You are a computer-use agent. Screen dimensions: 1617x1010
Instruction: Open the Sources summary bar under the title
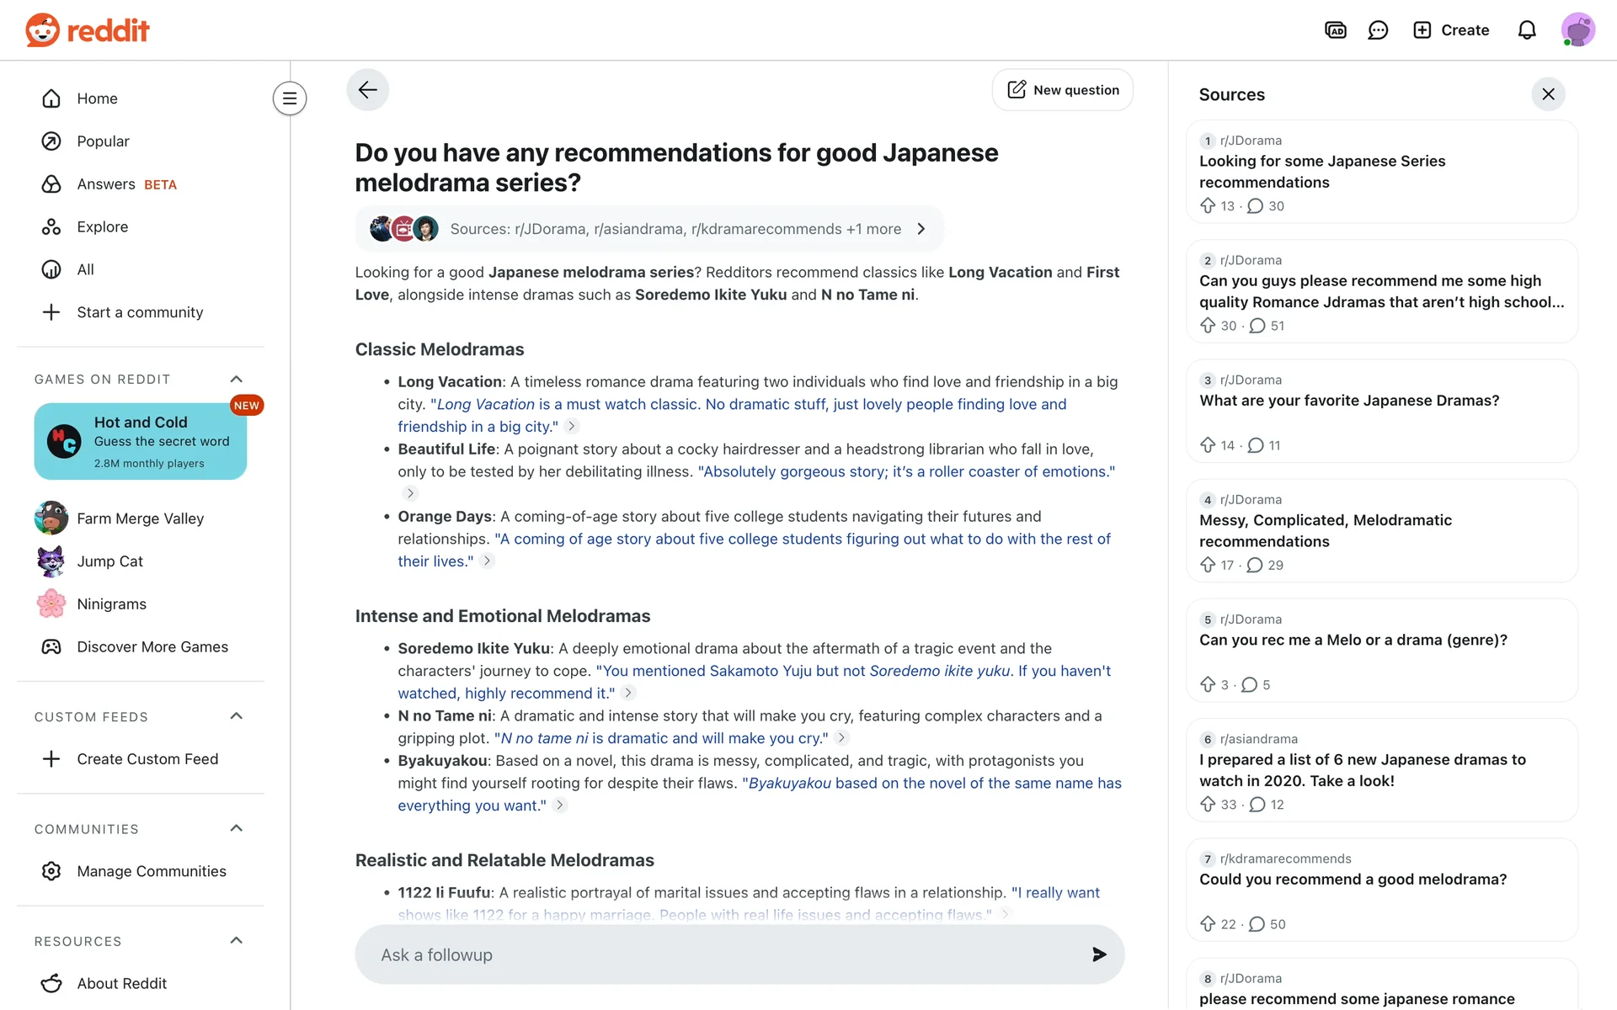pos(648,229)
